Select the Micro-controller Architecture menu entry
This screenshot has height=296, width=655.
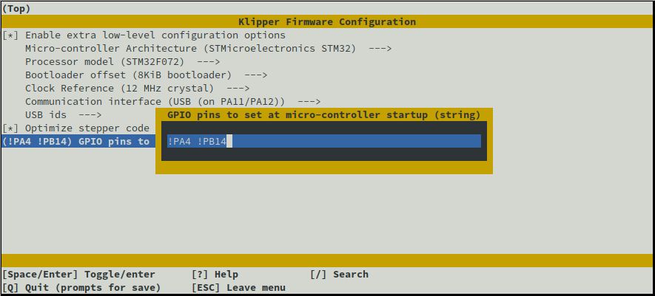tap(190, 49)
